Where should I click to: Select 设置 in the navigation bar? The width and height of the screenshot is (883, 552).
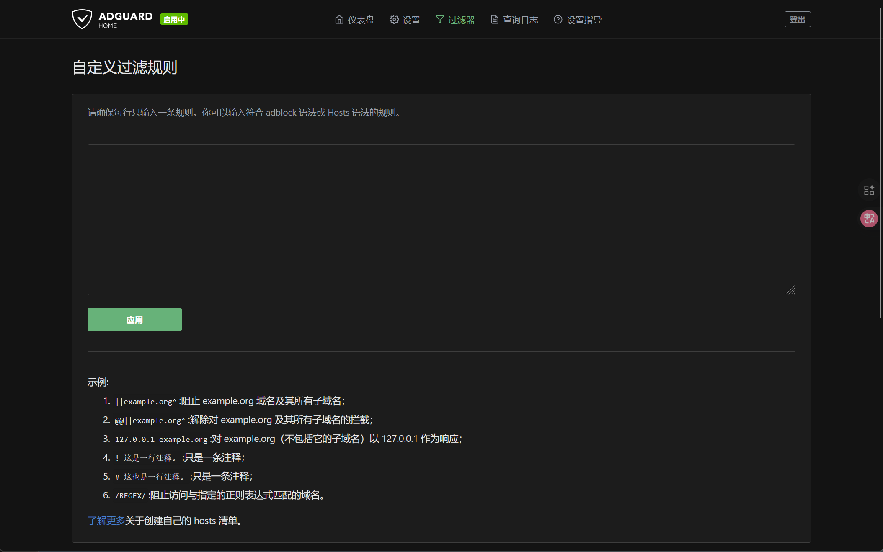pos(411,19)
